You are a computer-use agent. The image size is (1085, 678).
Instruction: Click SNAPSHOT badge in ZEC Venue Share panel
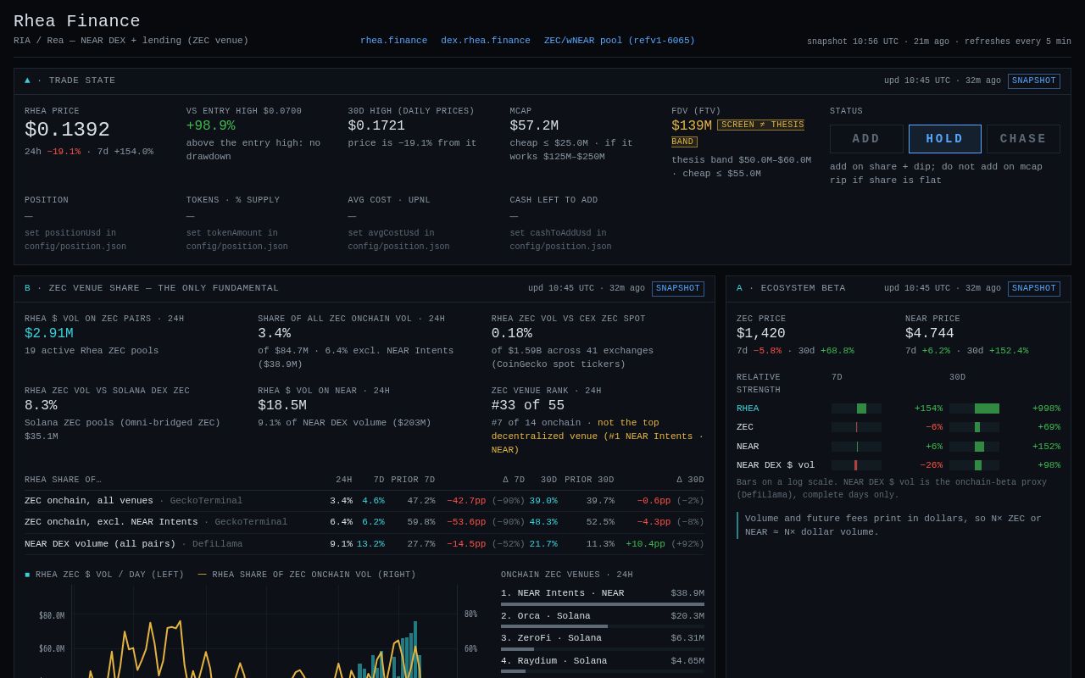(678, 289)
